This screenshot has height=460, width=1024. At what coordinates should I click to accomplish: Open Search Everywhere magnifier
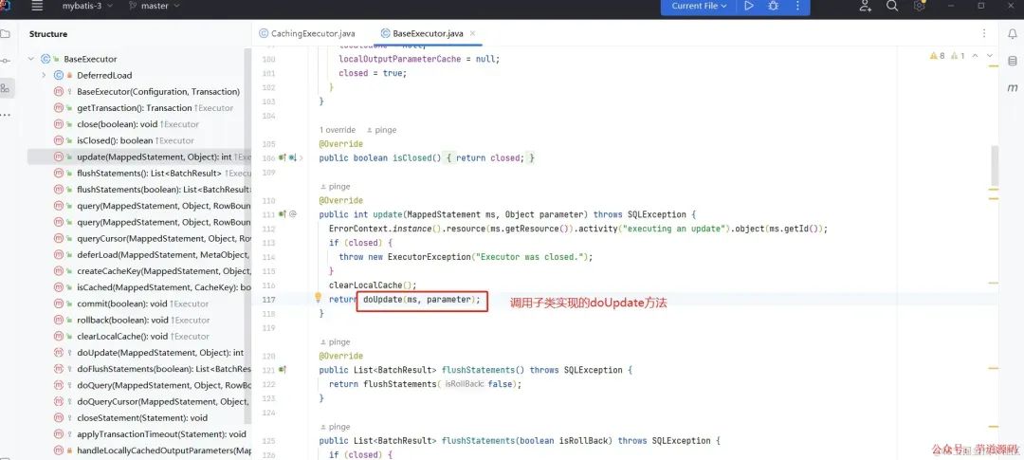892,6
